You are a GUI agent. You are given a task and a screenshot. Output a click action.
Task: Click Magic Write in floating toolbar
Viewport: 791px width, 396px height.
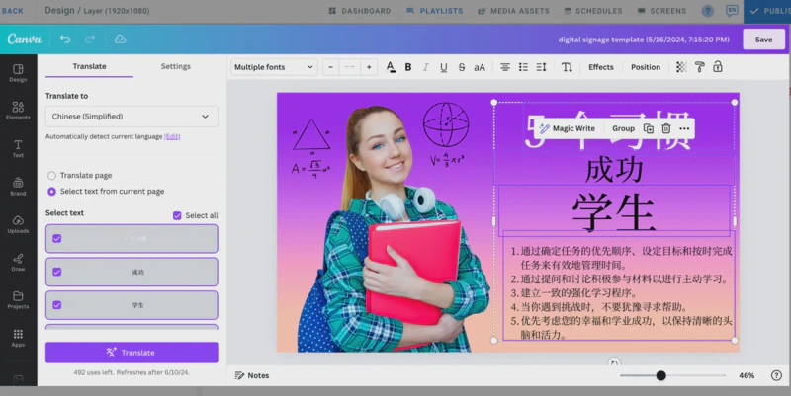pos(567,128)
